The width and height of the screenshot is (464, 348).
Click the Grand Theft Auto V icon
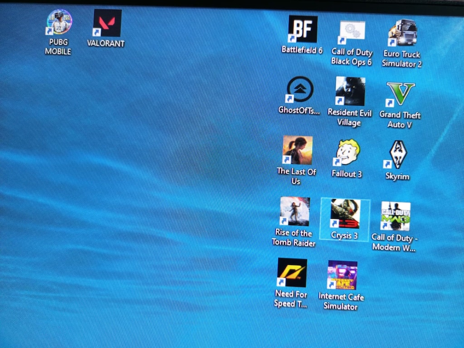pyautogui.click(x=401, y=94)
